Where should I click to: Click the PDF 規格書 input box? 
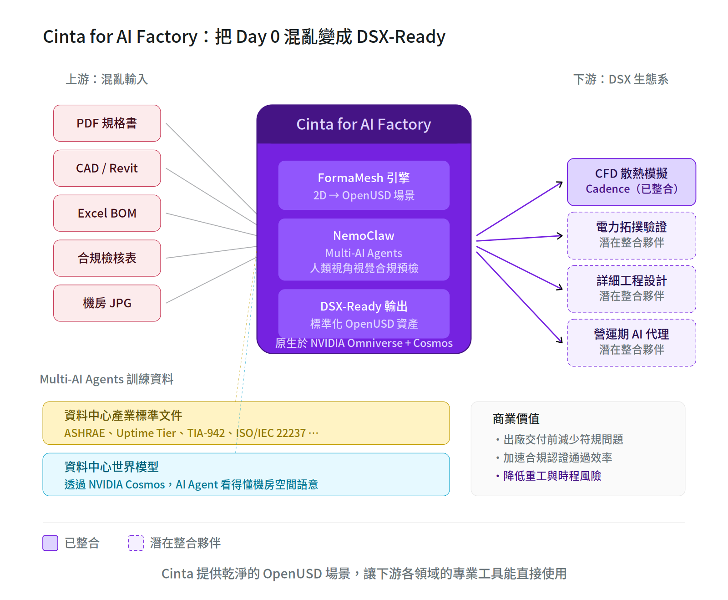point(107,123)
